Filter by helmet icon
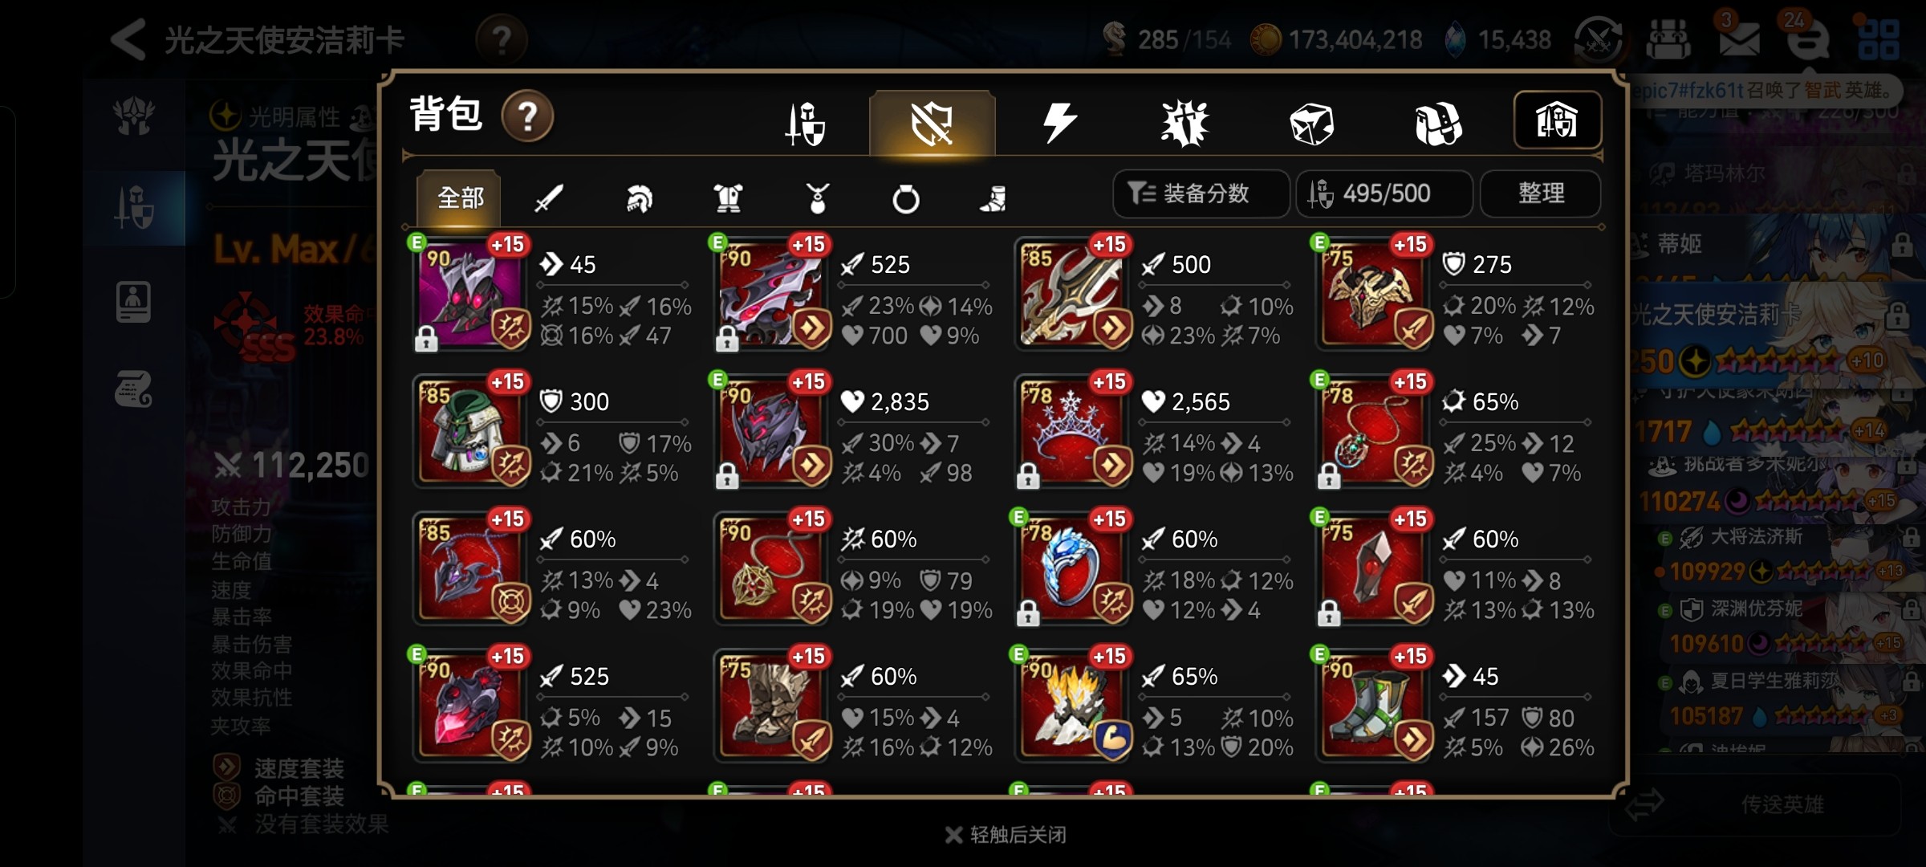1926x867 pixels. (639, 197)
